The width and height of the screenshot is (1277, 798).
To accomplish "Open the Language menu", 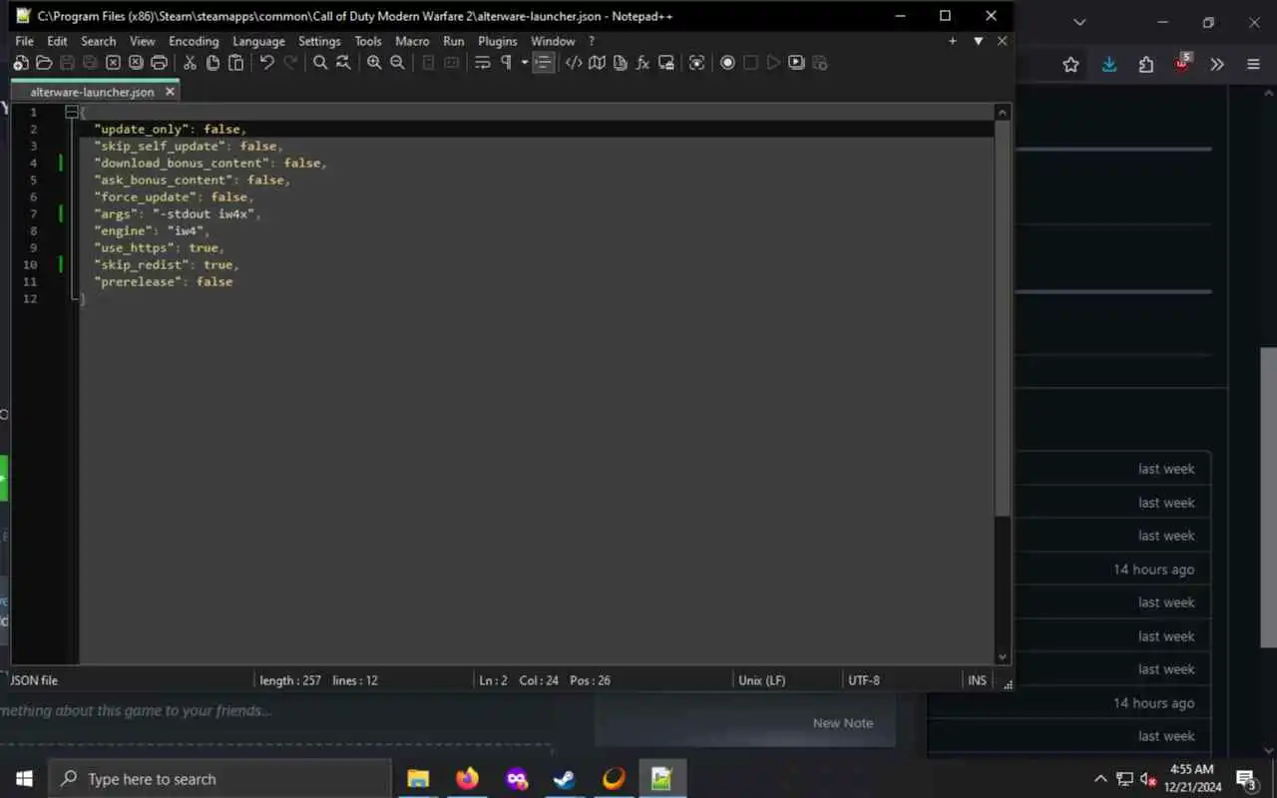I will 258,41.
